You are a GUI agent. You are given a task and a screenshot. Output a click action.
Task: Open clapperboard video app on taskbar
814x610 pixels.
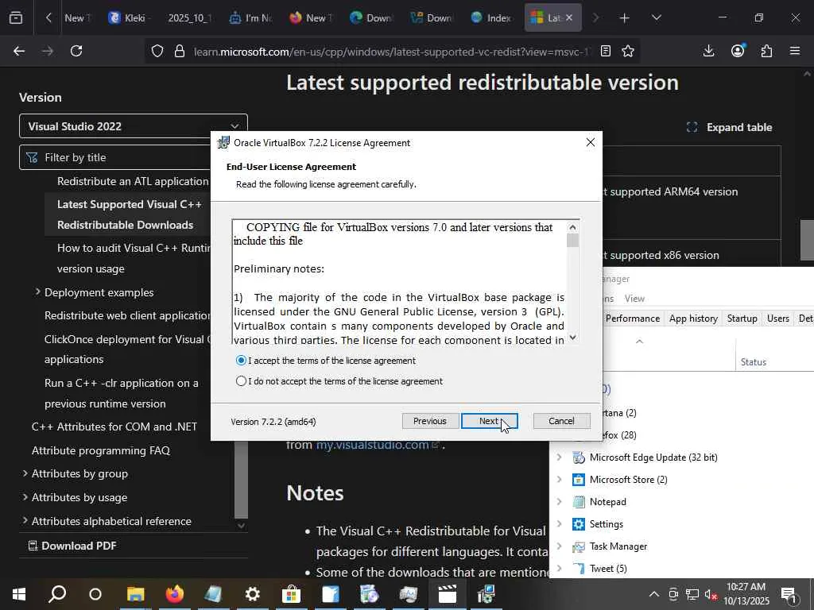[447, 594]
